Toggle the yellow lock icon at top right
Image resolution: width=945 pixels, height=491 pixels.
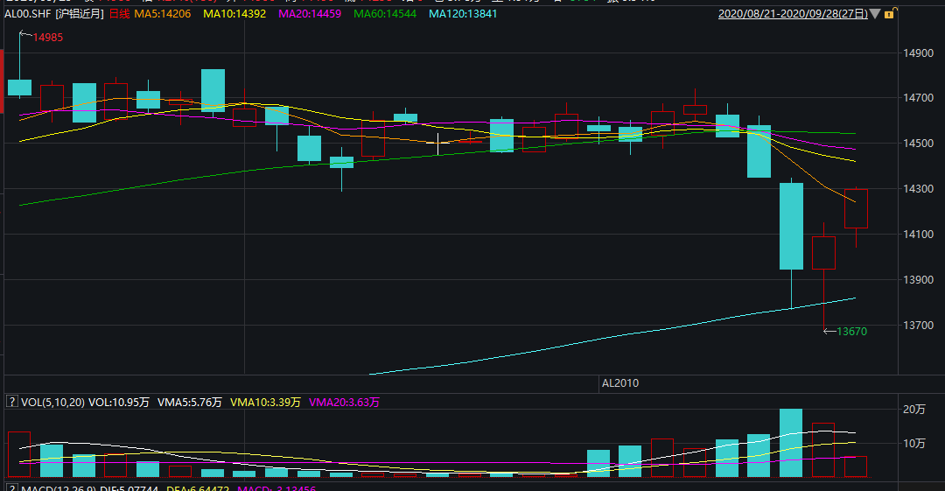click(889, 14)
